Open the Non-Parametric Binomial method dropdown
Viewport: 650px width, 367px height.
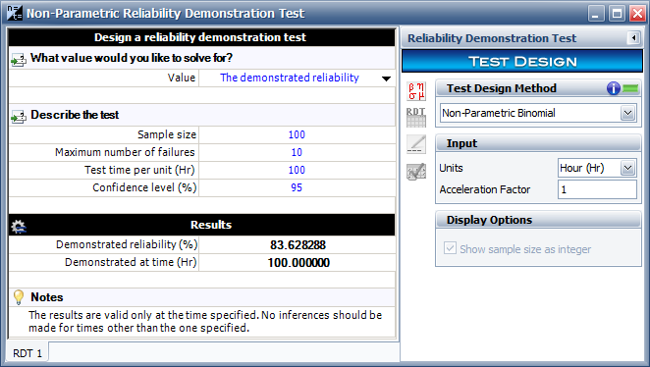tap(627, 113)
